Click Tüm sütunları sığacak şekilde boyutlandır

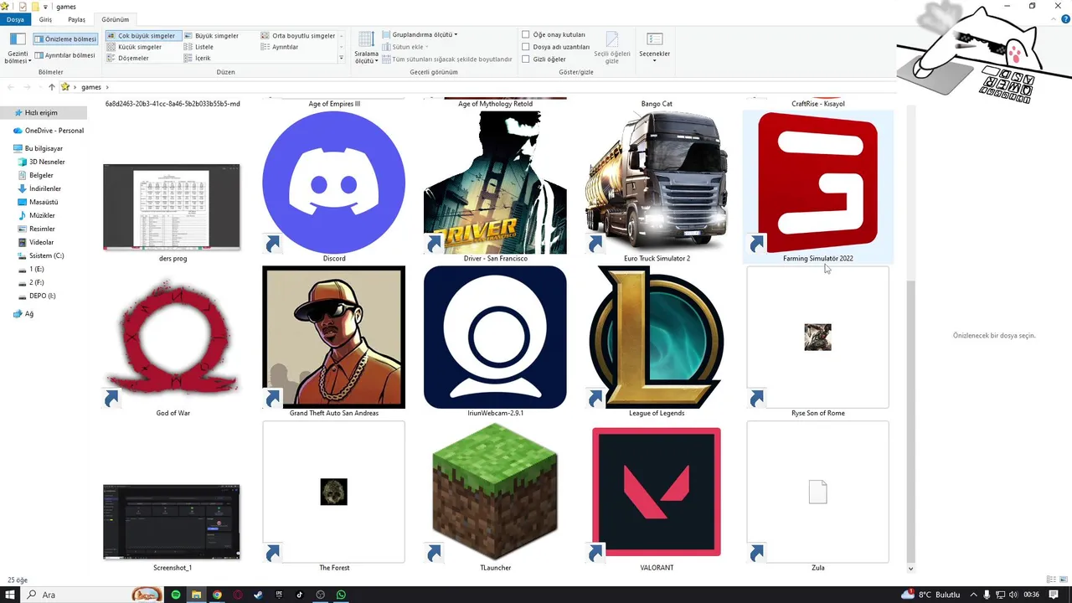tap(447, 59)
